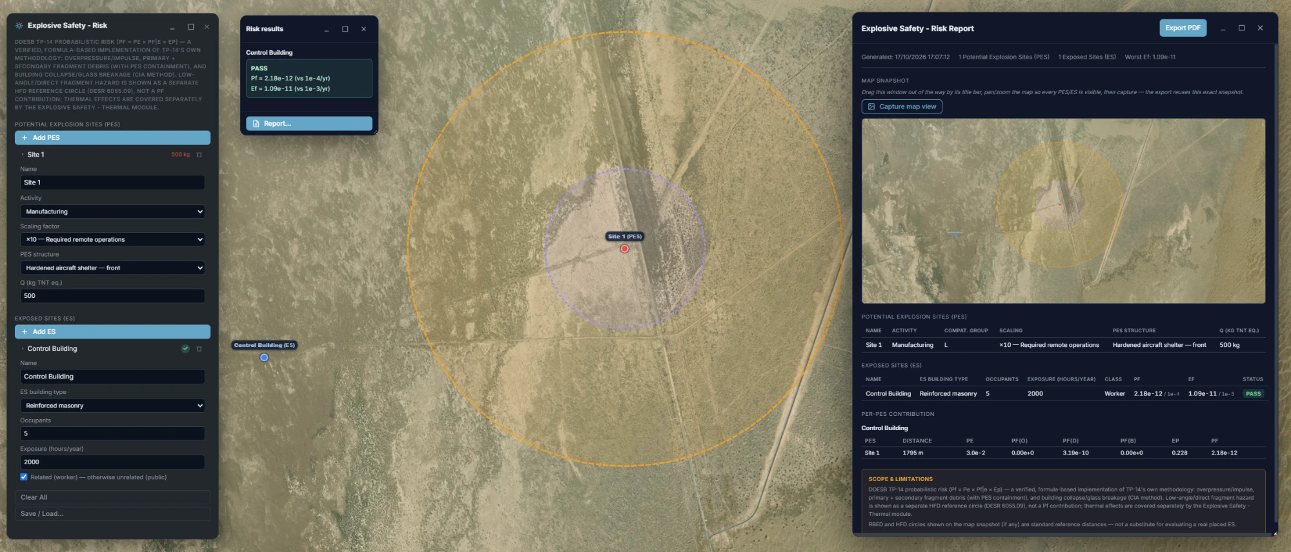The height and width of the screenshot is (552, 1291).
Task: Click the 'Hardened aircraft shelter — front' report cell
Action: 1159,346
